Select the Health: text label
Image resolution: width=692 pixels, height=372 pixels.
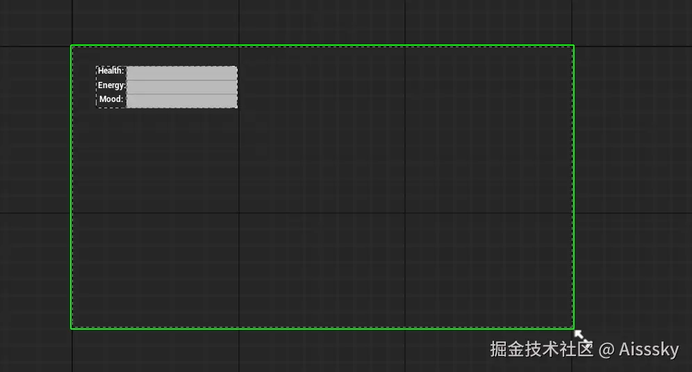click(x=110, y=71)
